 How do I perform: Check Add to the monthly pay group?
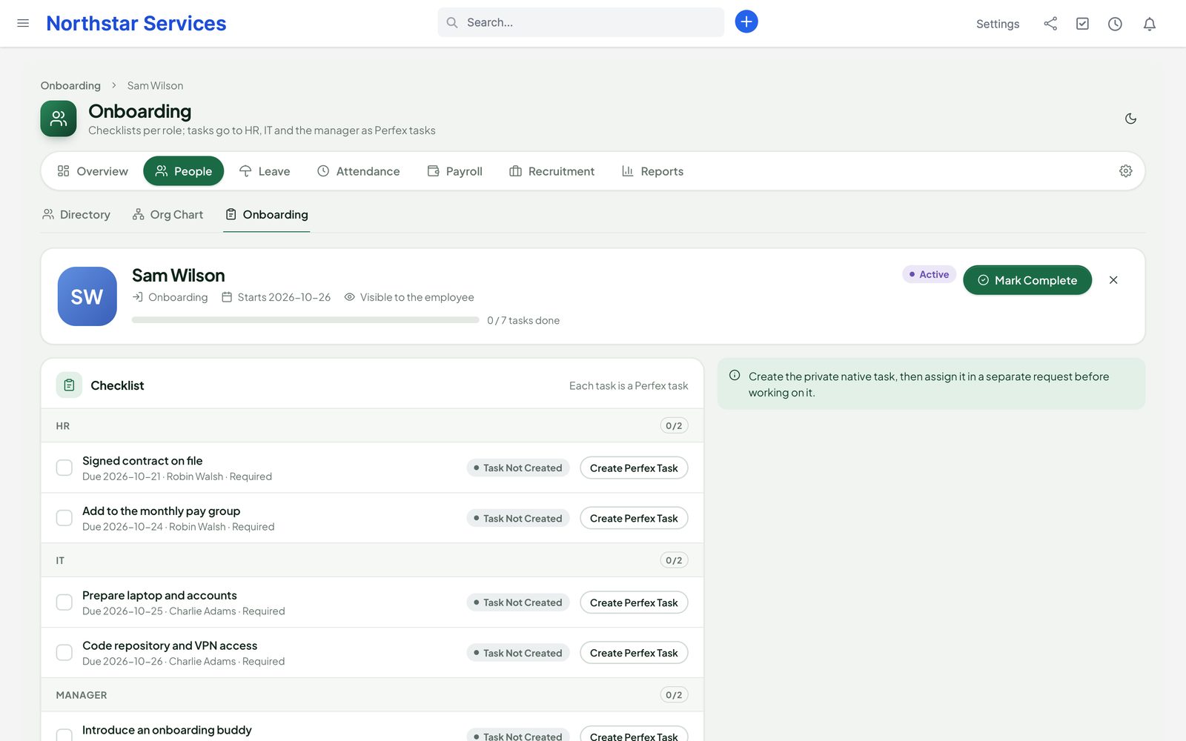click(64, 518)
